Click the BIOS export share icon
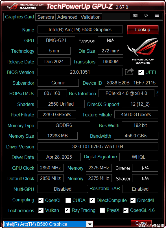 [129, 72]
